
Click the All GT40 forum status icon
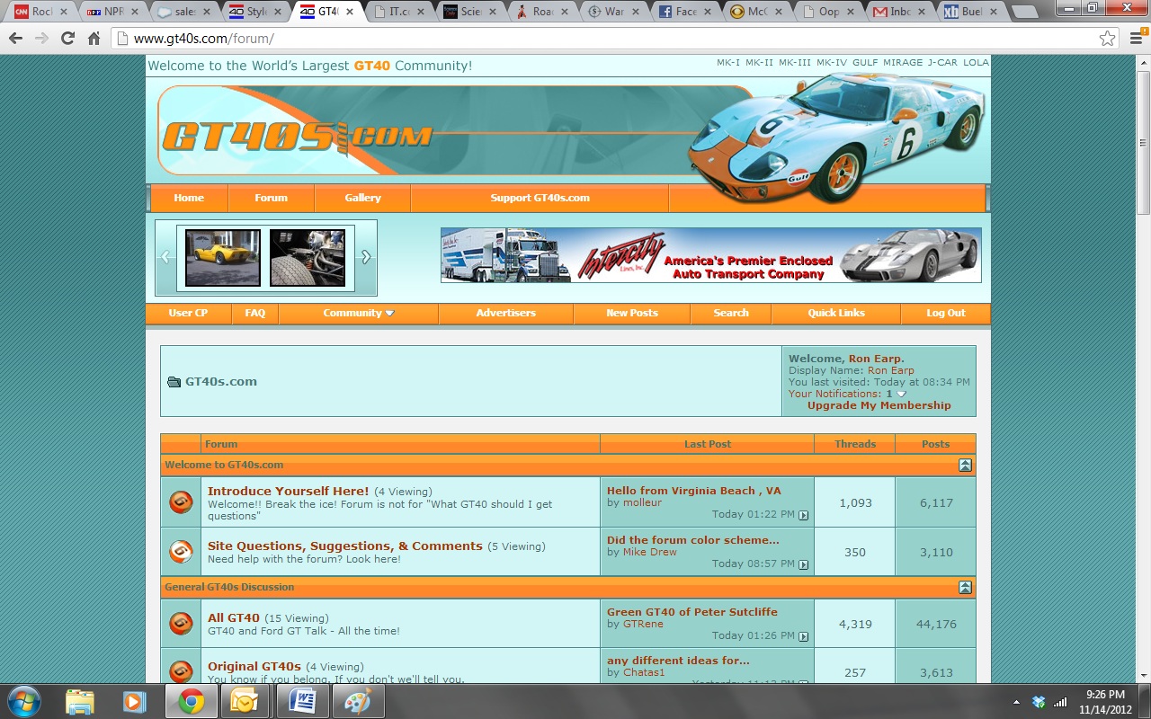tap(181, 624)
